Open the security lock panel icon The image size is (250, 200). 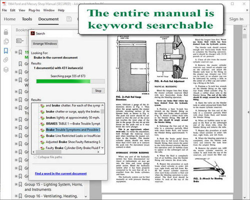tap(6, 32)
